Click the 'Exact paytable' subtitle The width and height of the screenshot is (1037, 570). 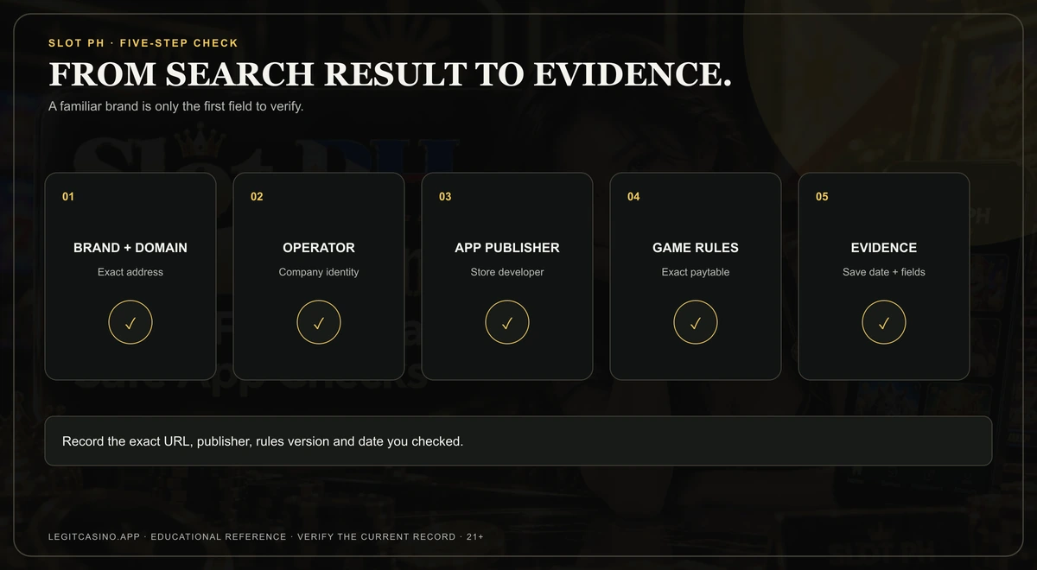click(x=696, y=272)
